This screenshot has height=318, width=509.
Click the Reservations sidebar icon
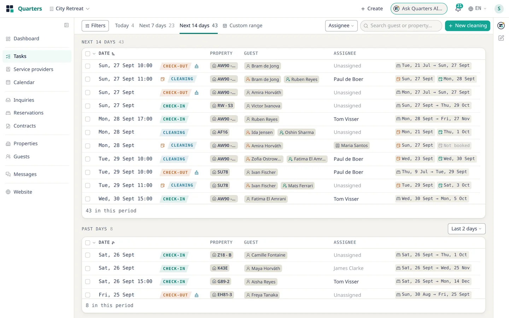pos(8,113)
